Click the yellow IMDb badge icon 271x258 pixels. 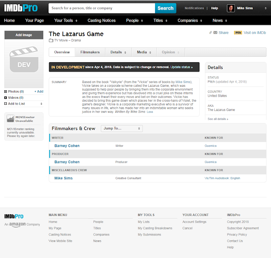238,33
